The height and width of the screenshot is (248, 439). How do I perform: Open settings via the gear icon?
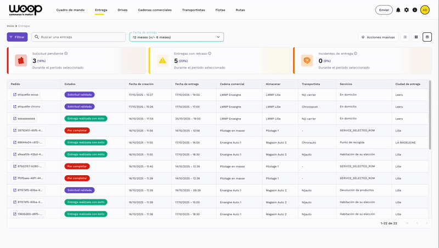coord(407,10)
